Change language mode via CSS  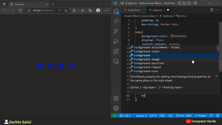[x=170, y=116]
